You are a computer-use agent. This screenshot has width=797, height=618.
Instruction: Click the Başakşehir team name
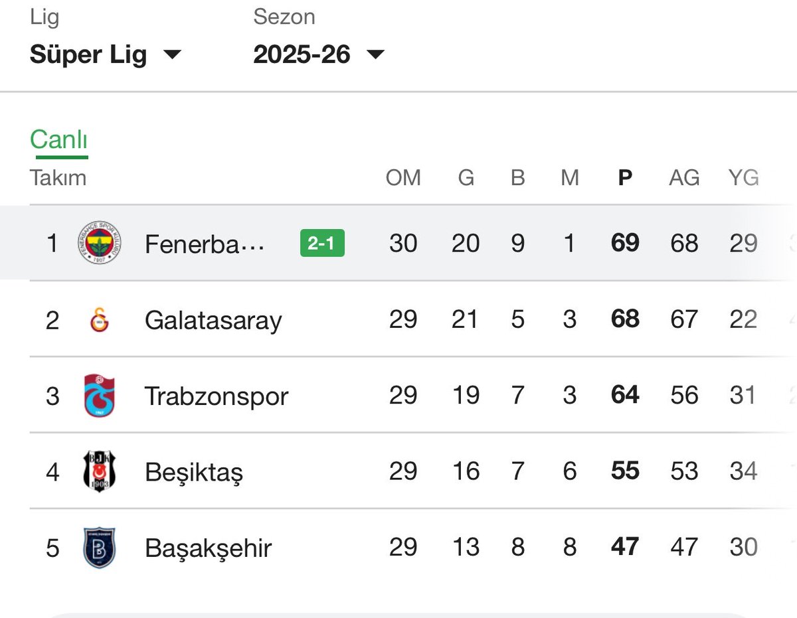coord(209,548)
